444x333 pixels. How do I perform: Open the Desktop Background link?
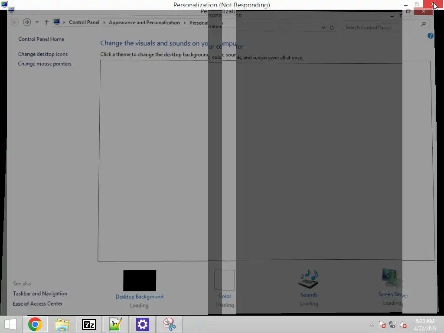tap(140, 297)
